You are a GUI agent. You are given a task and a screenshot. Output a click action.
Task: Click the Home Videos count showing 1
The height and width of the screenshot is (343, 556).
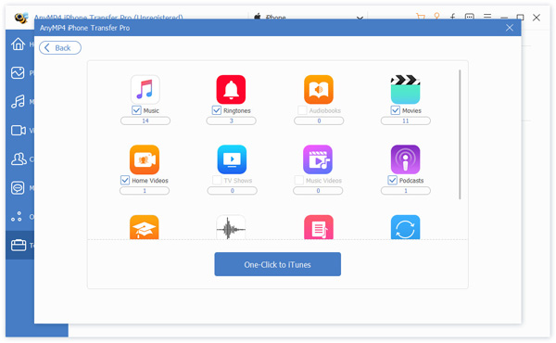tap(145, 191)
